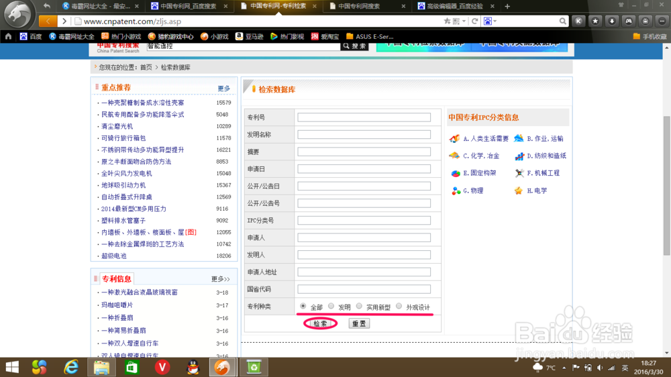Click the cheetah browser logo at top-left
The height and width of the screenshot is (377, 671).
pos(17,14)
